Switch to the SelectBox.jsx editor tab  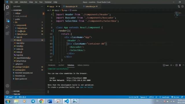click(90, 6)
